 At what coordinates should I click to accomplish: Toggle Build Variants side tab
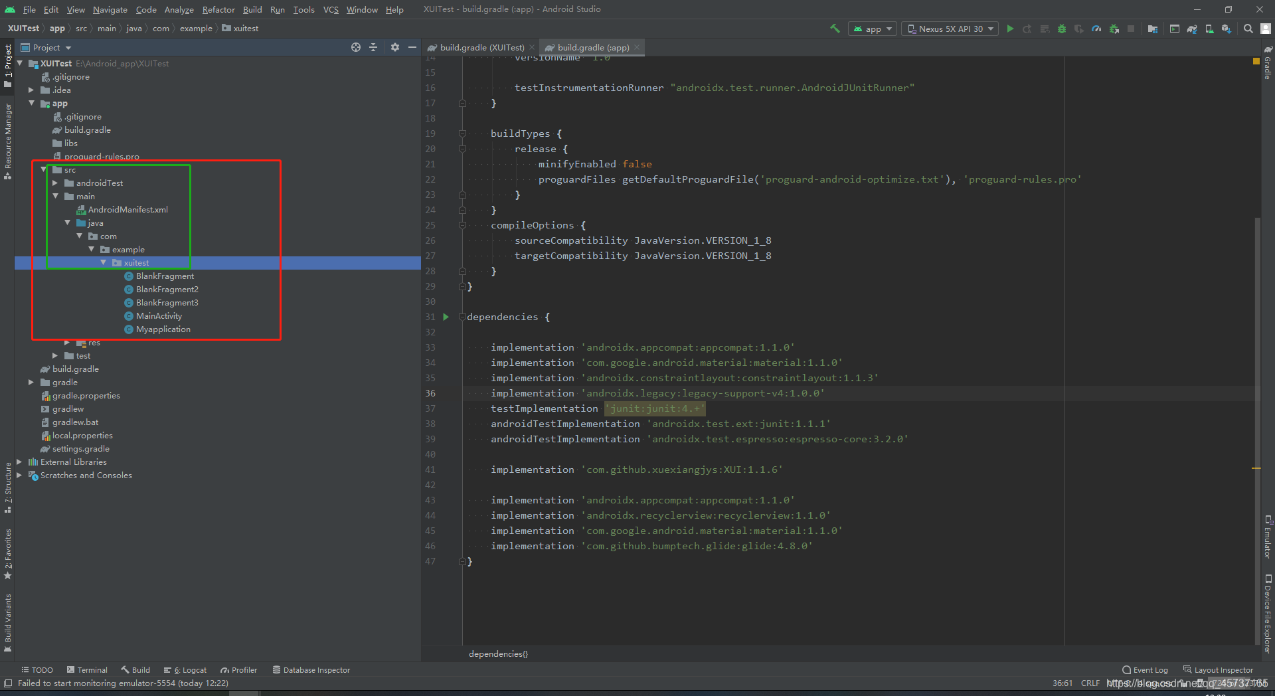8,622
